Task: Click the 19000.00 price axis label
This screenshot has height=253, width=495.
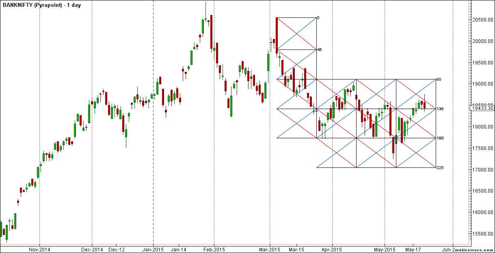Action: (x=483, y=84)
